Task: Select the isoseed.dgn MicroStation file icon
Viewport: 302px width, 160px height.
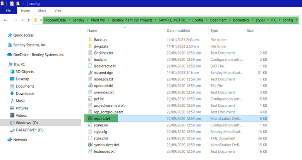Action: 90,73
